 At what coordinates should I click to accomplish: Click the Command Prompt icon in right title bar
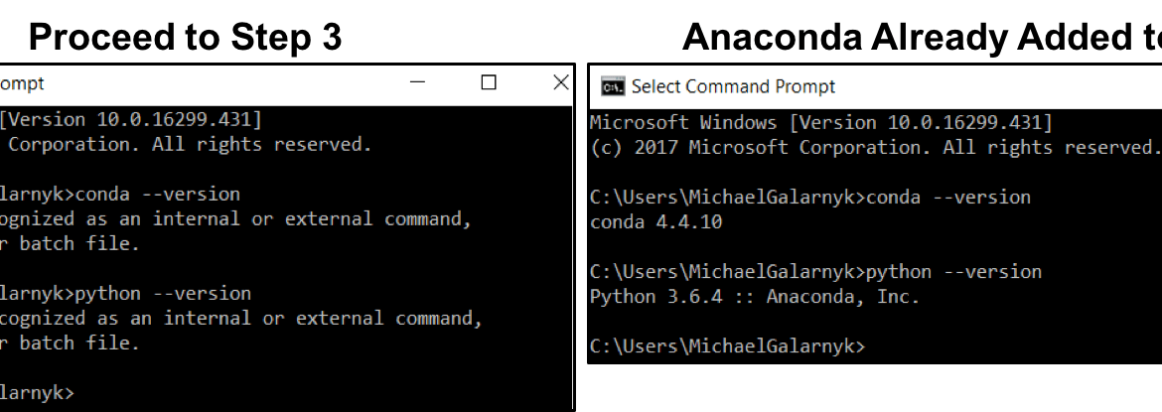tap(612, 86)
